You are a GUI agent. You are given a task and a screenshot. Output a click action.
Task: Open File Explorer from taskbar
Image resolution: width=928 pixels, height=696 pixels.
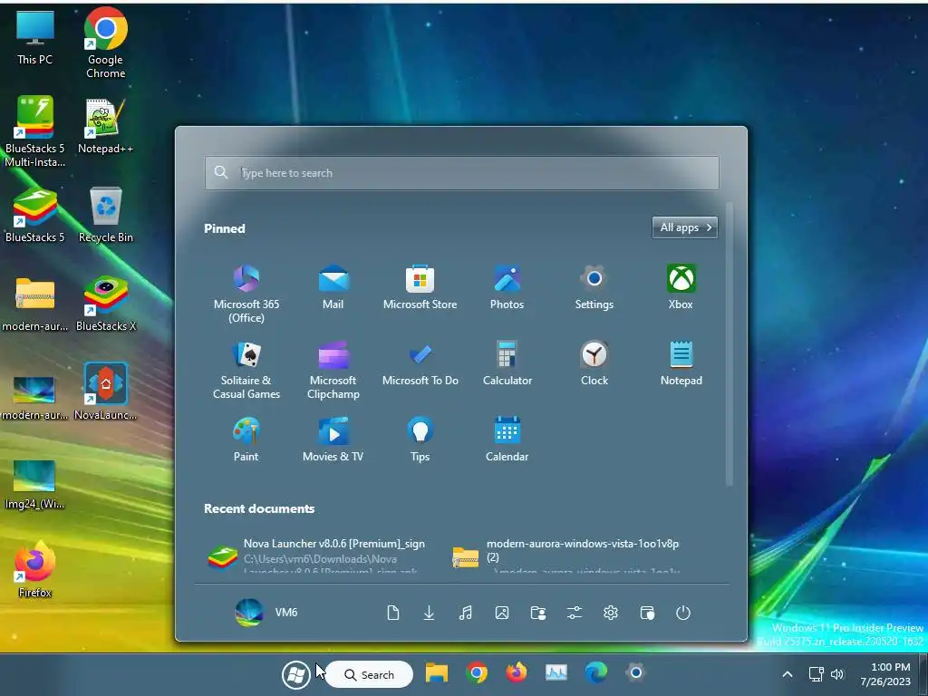437,673
